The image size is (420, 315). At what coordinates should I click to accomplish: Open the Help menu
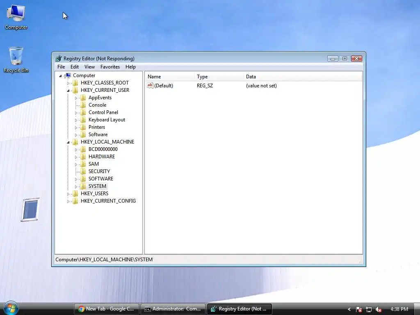130,67
